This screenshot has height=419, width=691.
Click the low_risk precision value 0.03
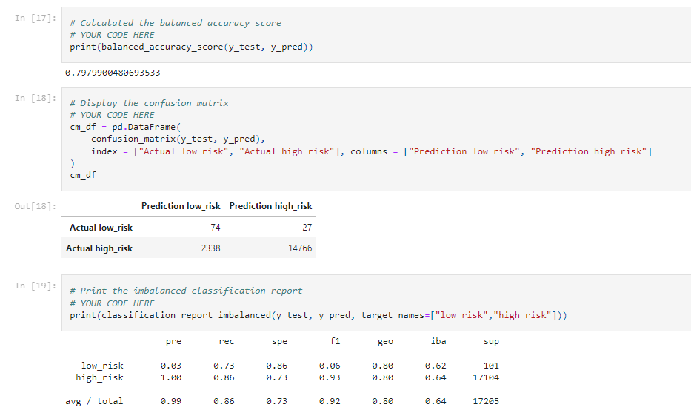(171, 366)
